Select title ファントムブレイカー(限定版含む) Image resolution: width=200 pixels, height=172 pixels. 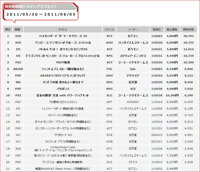(x=63, y=69)
